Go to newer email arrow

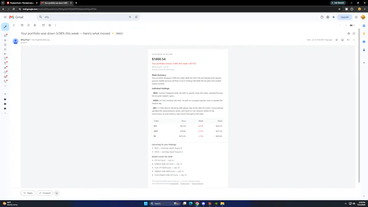(340, 25)
